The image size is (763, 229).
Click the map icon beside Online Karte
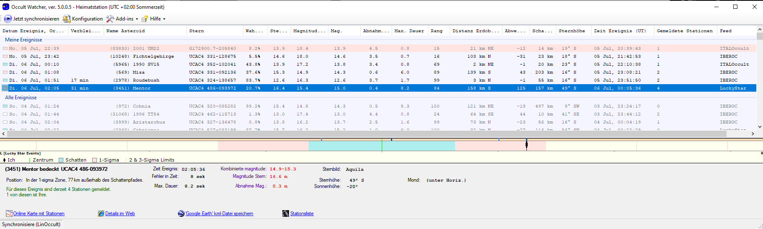(9, 214)
